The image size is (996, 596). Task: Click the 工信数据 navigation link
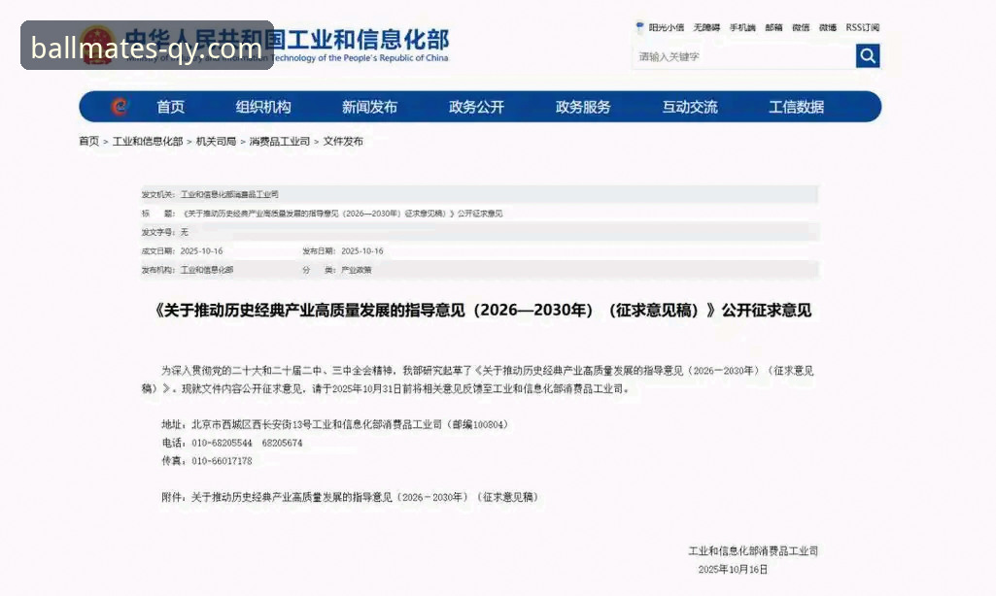[x=798, y=107]
